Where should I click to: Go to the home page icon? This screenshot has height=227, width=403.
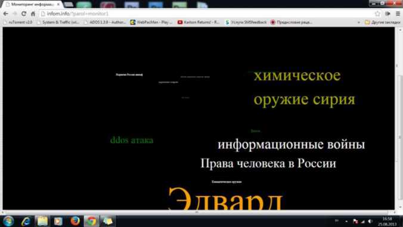tap(33, 14)
